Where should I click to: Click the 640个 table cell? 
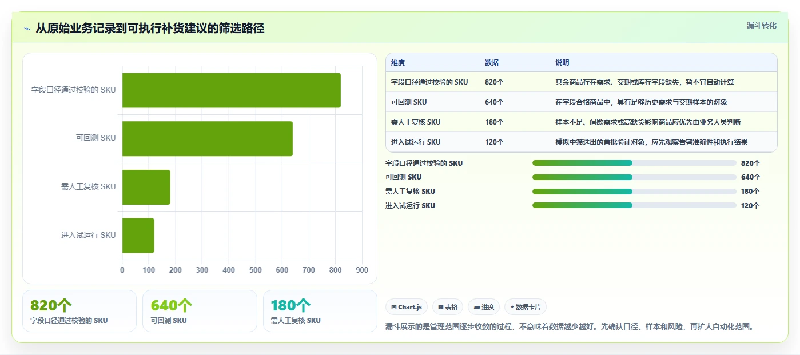[494, 102]
